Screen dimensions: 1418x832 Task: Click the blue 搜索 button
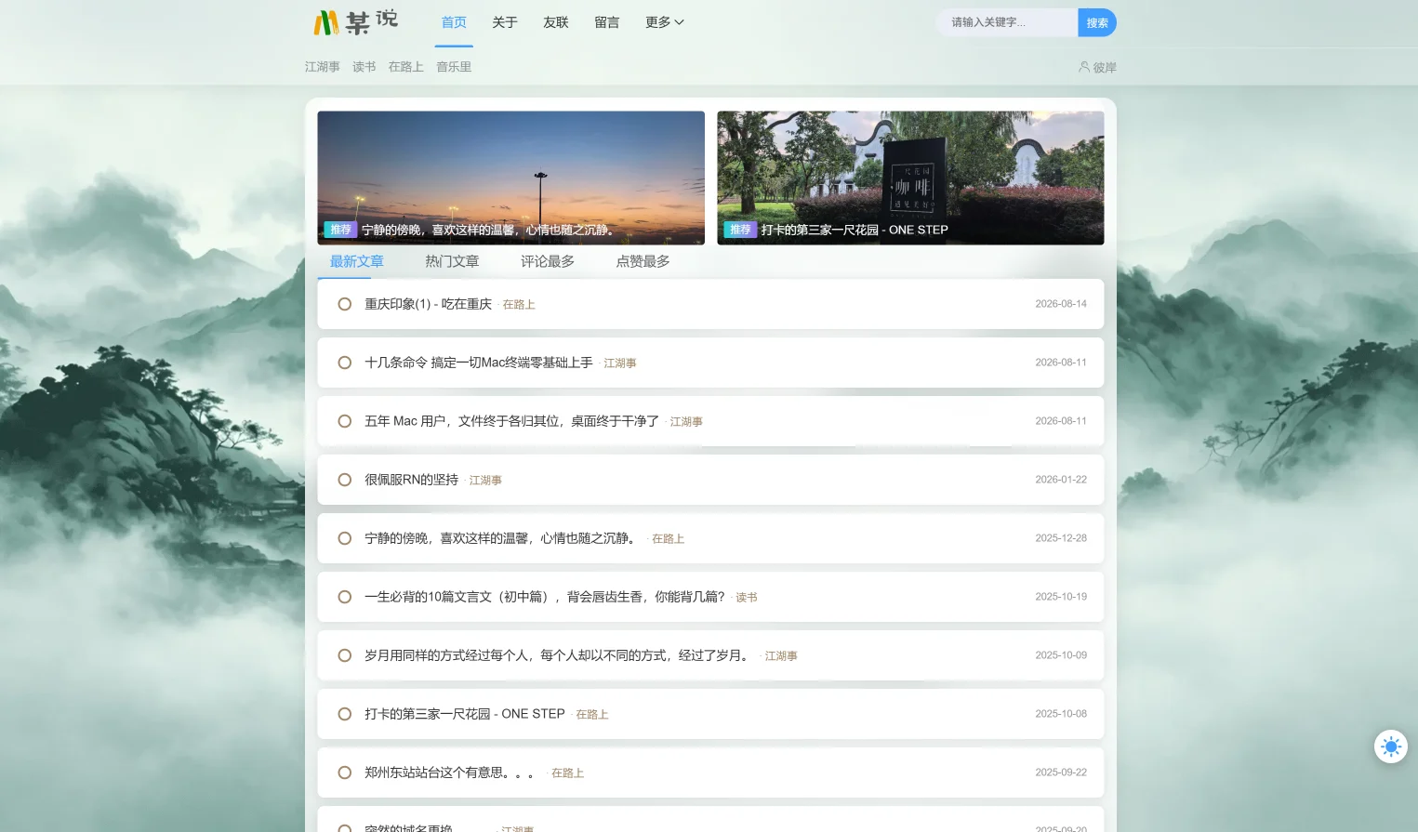(x=1097, y=22)
